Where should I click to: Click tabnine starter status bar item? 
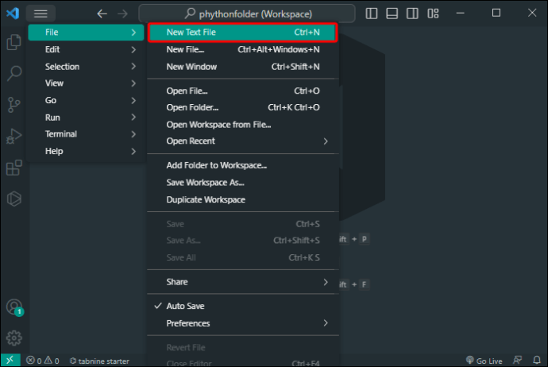point(99,361)
